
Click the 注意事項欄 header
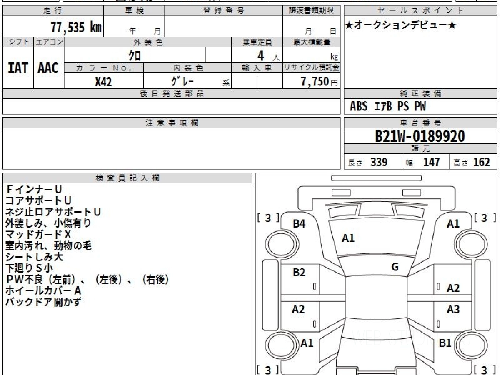coord(171,123)
